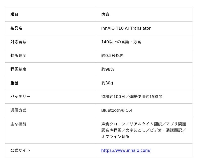Select the 通信方式 row label
Screen dimensions: 202x165
[18, 110]
